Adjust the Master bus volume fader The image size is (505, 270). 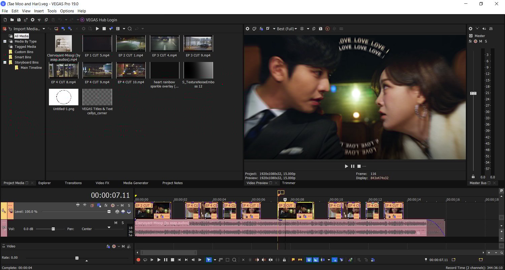tap(473, 93)
